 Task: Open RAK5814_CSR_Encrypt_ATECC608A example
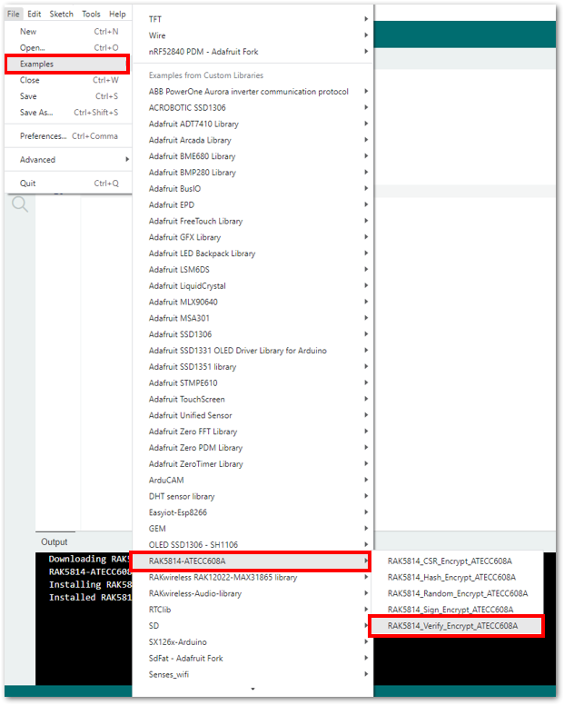click(x=459, y=561)
